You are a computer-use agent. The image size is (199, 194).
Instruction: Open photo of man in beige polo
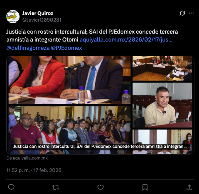(x=162, y=105)
